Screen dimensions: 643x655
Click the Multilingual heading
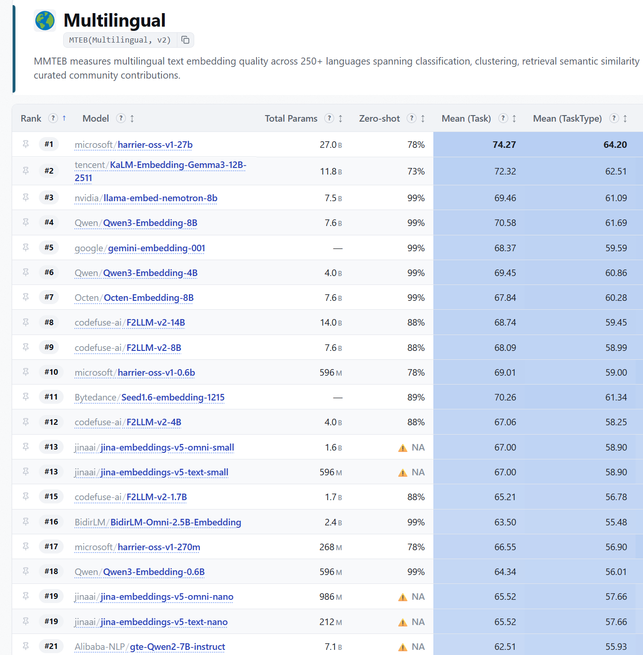click(x=114, y=21)
